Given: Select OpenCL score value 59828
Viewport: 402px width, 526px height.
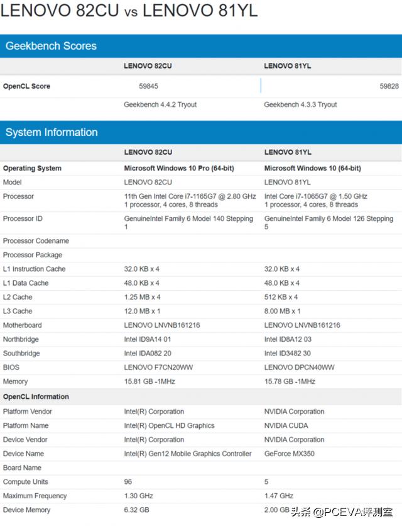Looking at the screenshot, I should 389,86.
